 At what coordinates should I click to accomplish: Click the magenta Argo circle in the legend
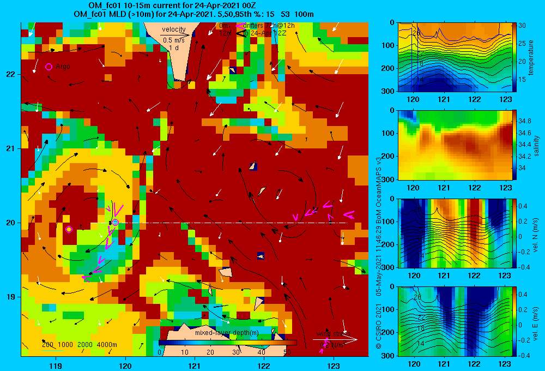coord(49,67)
